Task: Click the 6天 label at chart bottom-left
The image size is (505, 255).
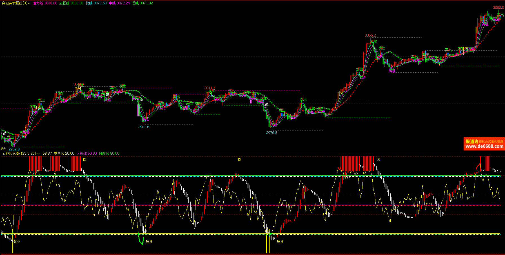Action: (3, 148)
